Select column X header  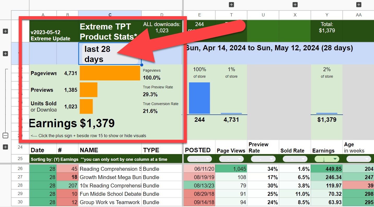(295, 15)
